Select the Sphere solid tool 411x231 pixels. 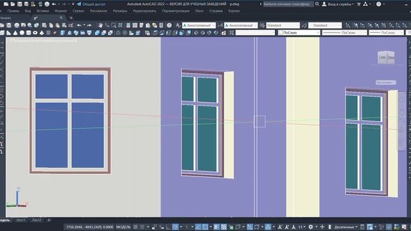click(22, 33)
